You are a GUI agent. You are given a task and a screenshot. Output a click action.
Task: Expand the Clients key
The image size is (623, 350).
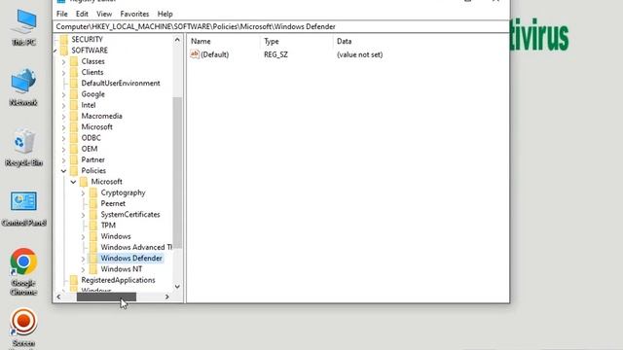tap(63, 73)
